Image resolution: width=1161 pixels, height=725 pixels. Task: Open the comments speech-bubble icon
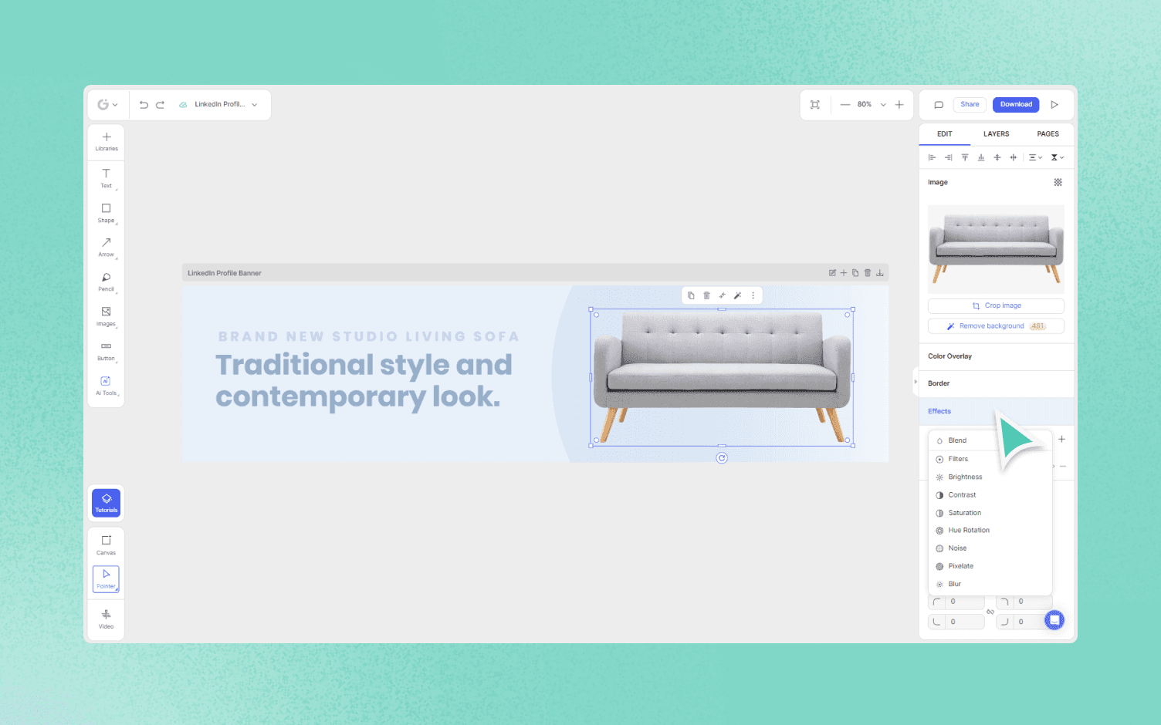coord(939,105)
